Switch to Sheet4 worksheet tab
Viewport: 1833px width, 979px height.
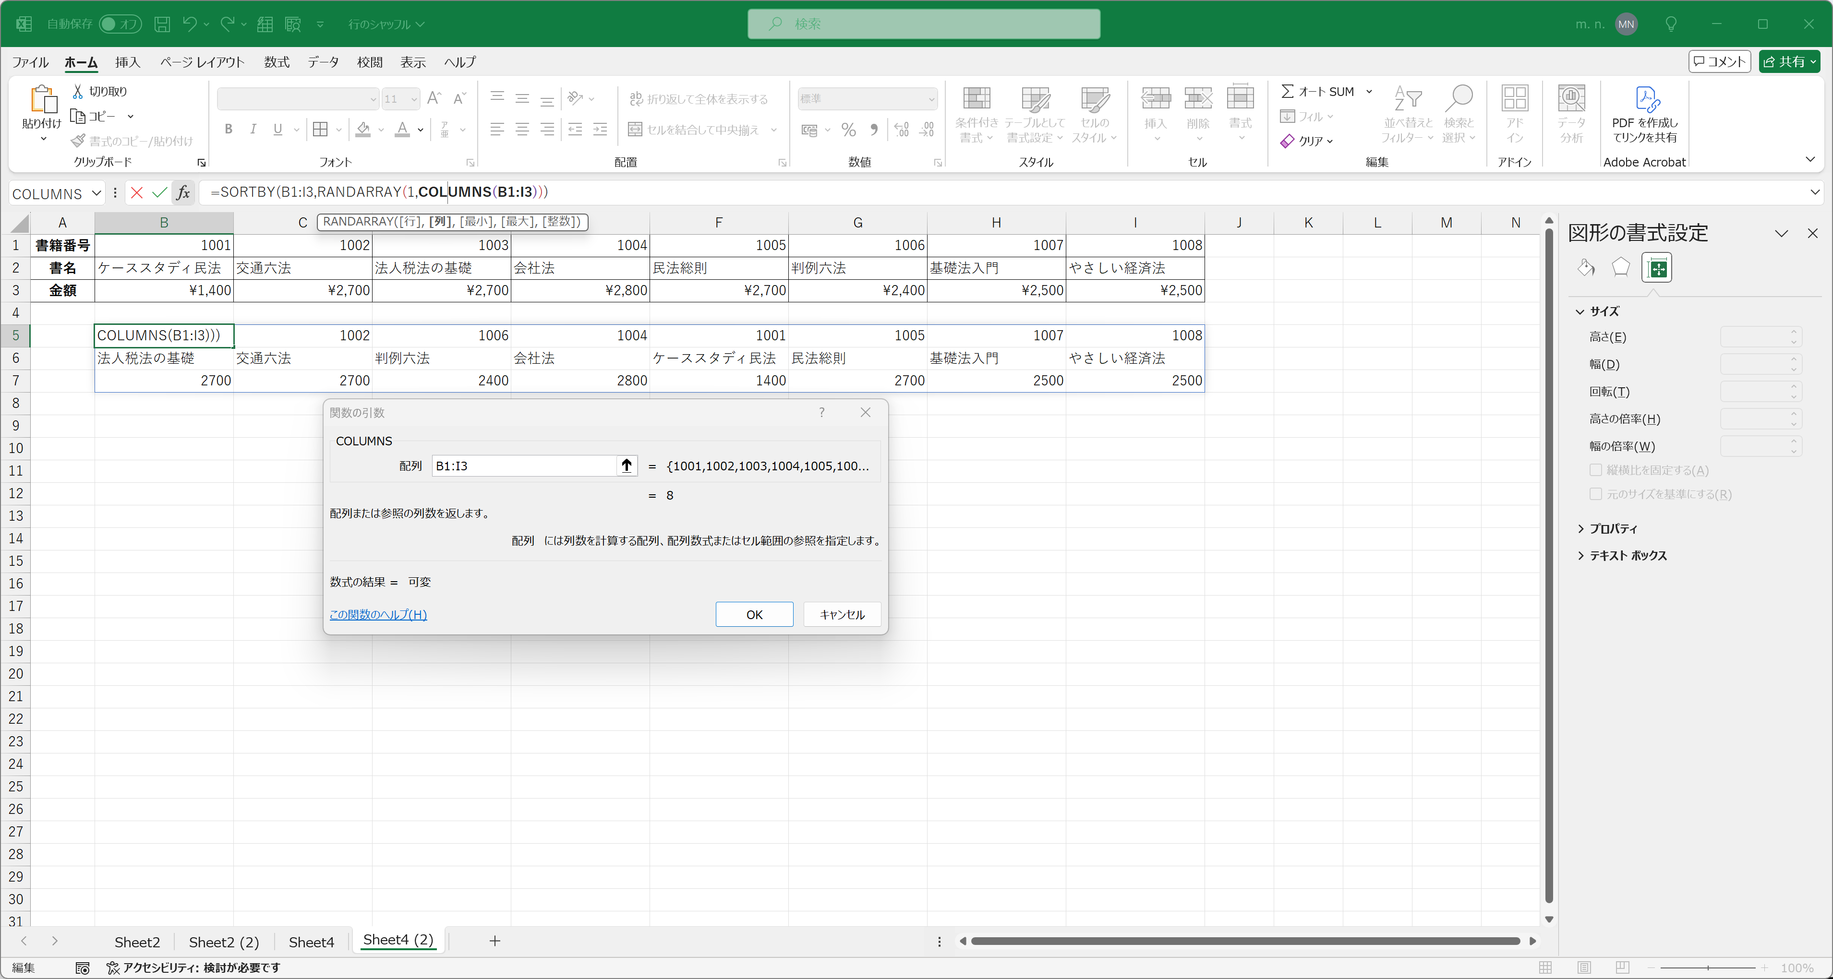pyautogui.click(x=311, y=942)
